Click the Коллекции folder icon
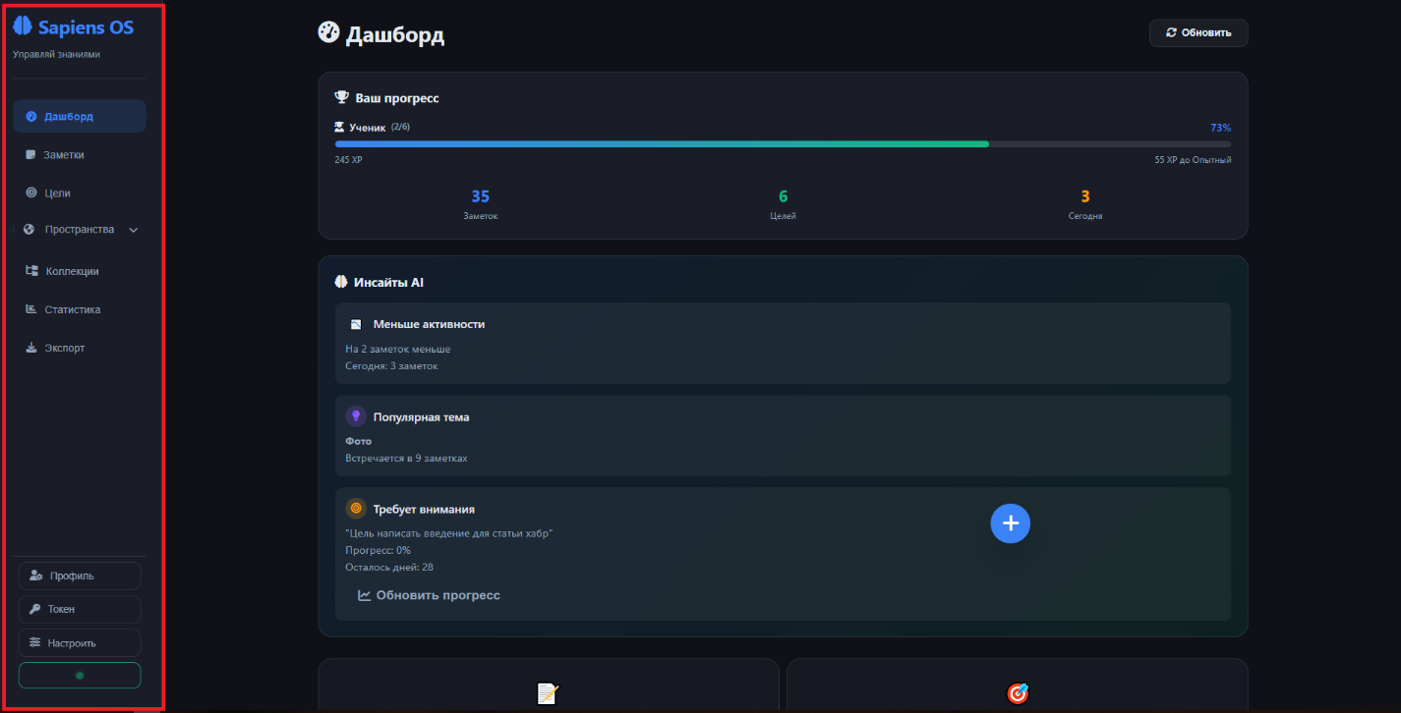This screenshot has height=713, width=1401. [x=31, y=271]
